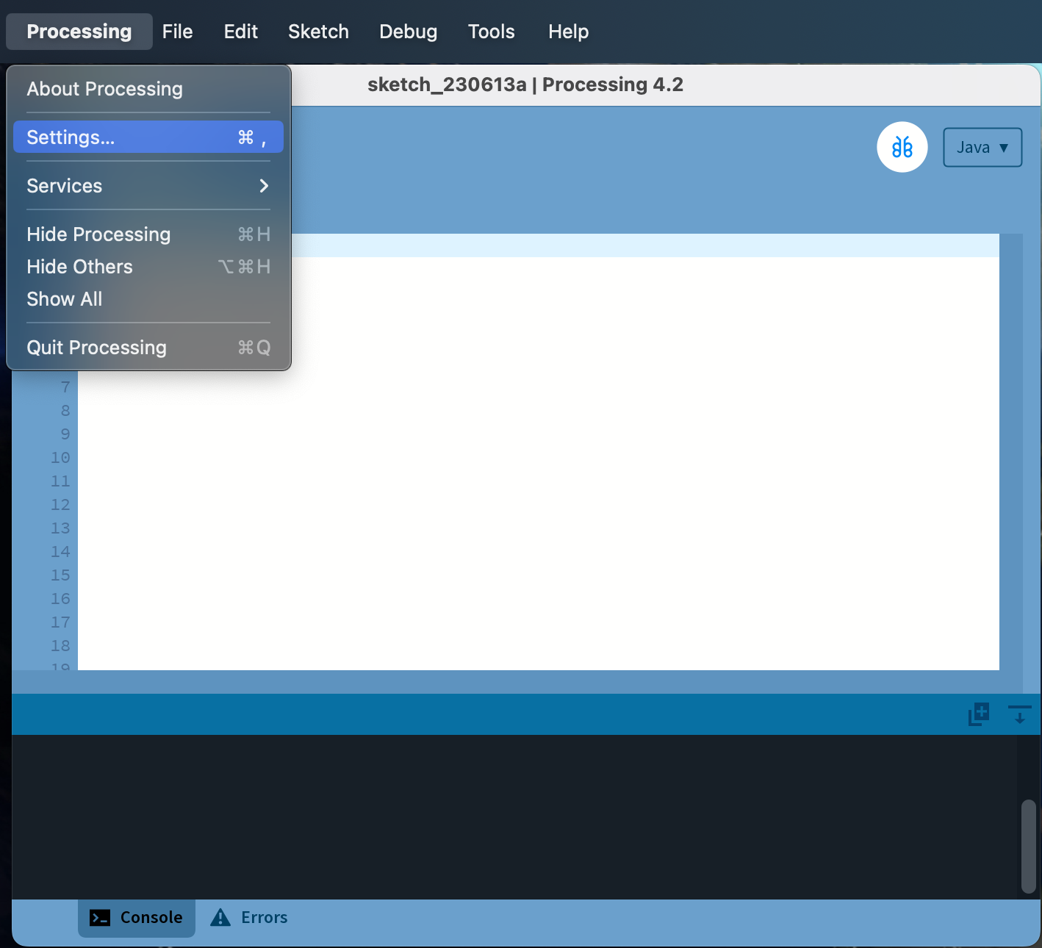Viewport: 1042px width, 948px height.
Task: Quit Processing from the menu
Action: (x=96, y=348)
